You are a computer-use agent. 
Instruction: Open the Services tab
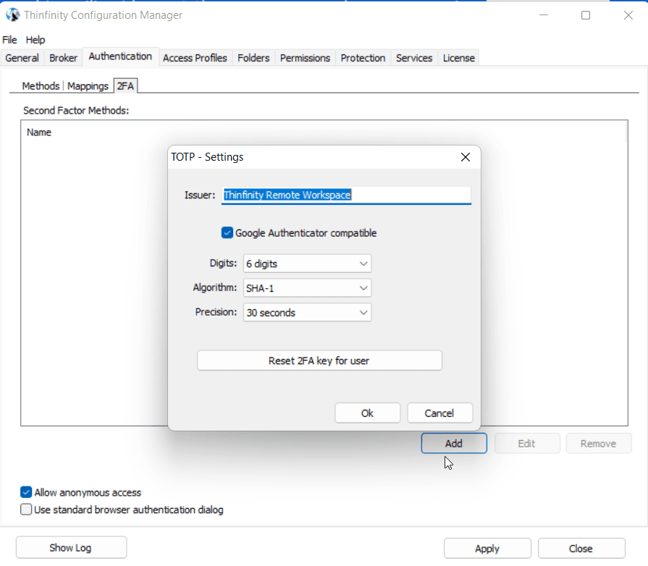[414, 58]
